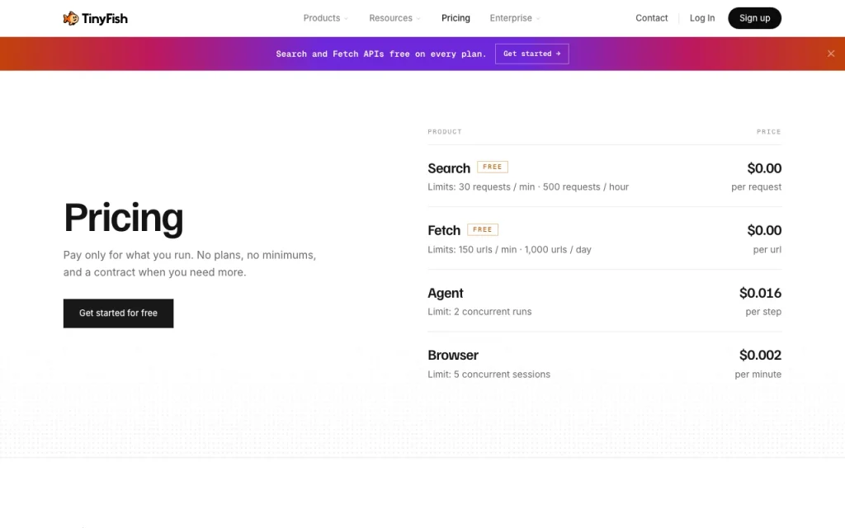The image size is (845, 528).
Task: Open the Contact page link
Action: pyautogui.click(x=652, y=18)
